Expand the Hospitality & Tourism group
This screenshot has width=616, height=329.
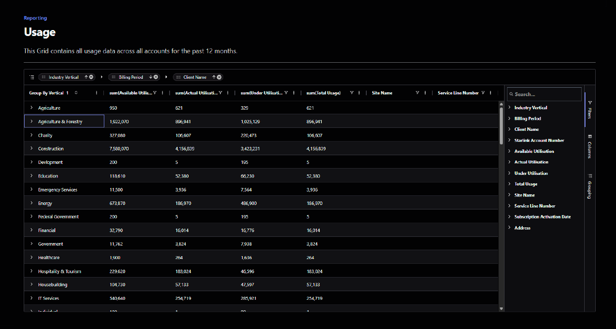pyautogui.click(x=31, y=271)
